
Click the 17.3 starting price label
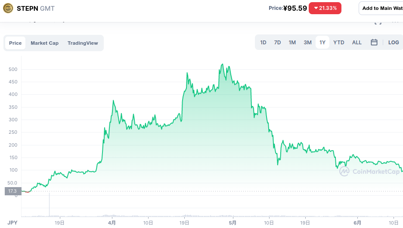click(12, 191)
